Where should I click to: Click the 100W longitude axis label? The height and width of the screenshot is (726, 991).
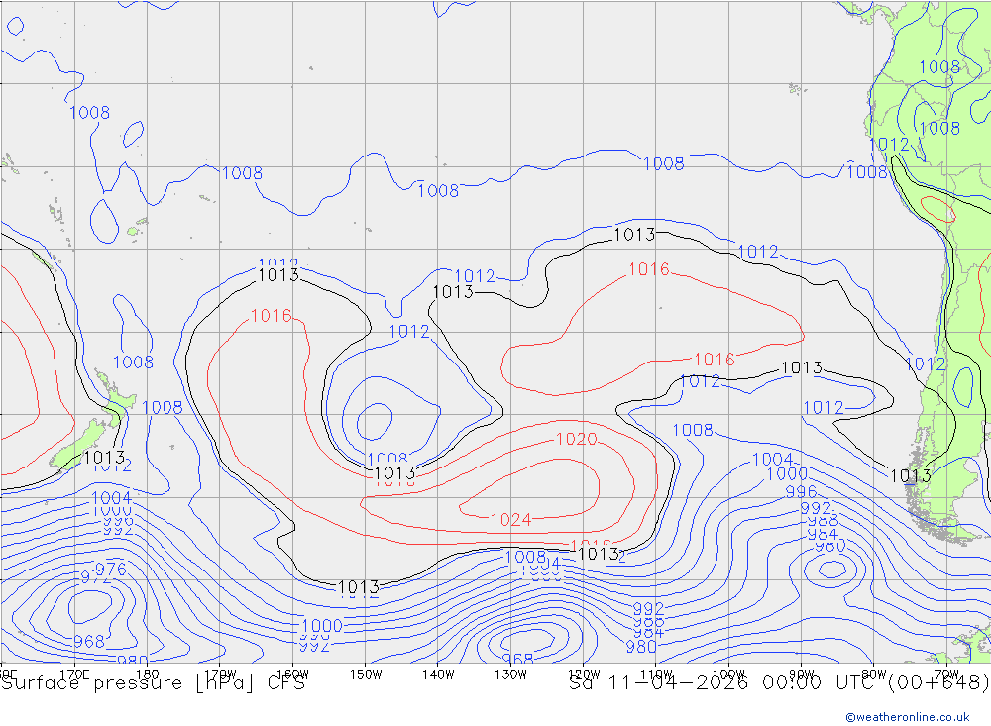pyautogui.click(x=728, y=674)
